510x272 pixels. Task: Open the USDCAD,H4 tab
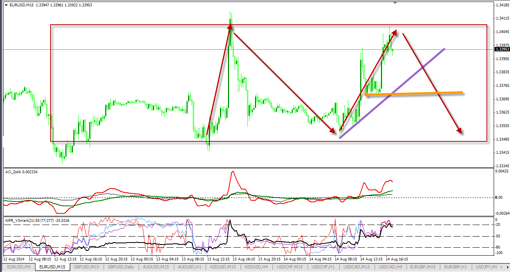(x=390, y=267)
